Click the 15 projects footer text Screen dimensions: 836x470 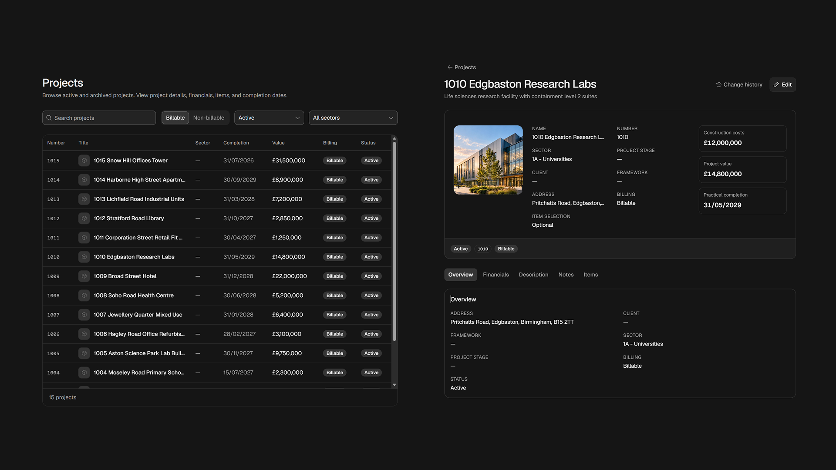(x=62, y=397)
